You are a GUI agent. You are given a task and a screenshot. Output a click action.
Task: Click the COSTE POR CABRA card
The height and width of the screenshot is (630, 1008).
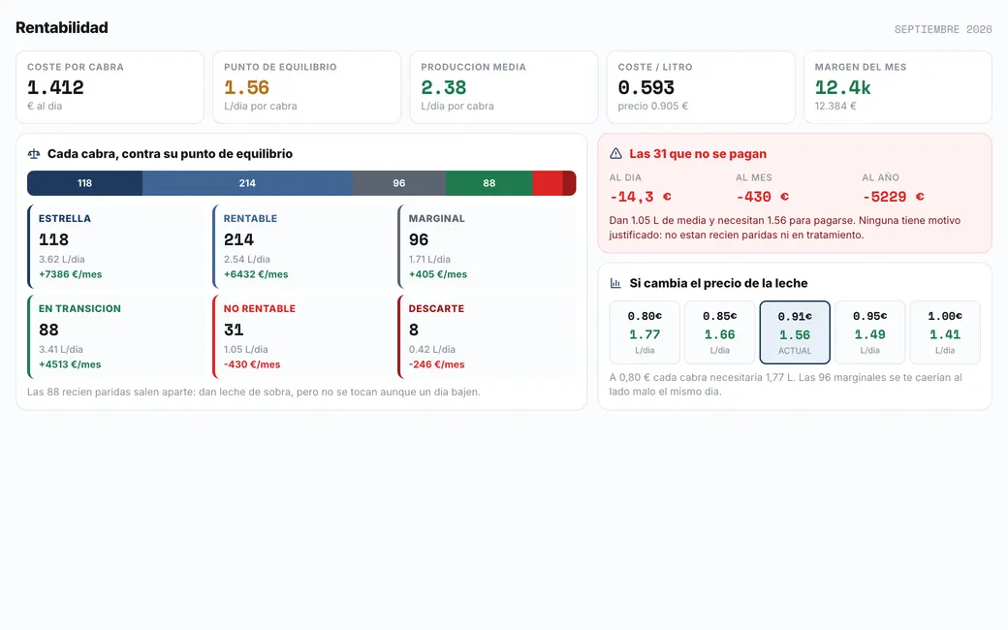pyautogui.click(x=110, y=87)
